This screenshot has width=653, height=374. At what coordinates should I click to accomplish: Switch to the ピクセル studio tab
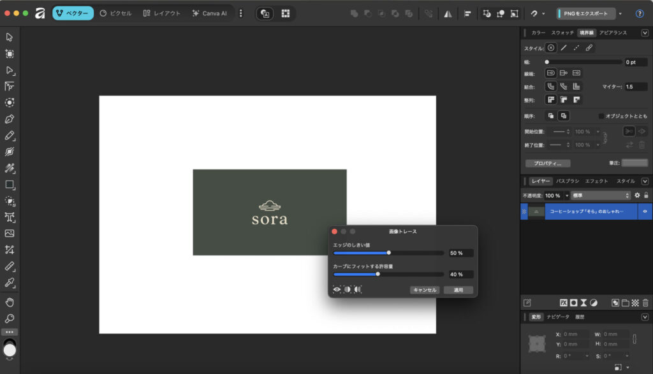115,13
